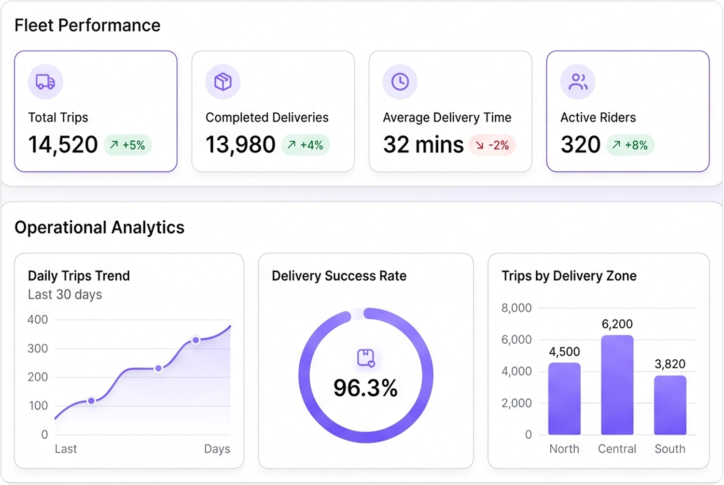Image resolution: width=724 pixels, height=485 pixels.
Task: Click the Delivery Success Rate title
Action: pos(339,276)
